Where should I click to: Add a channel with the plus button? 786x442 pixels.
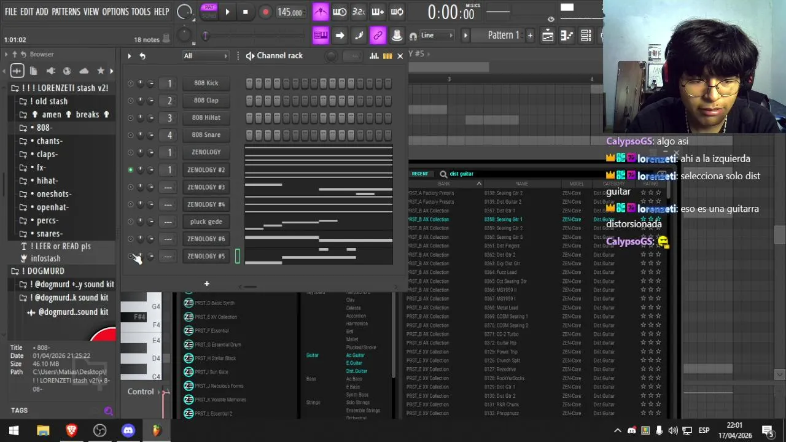coord(207,284)
